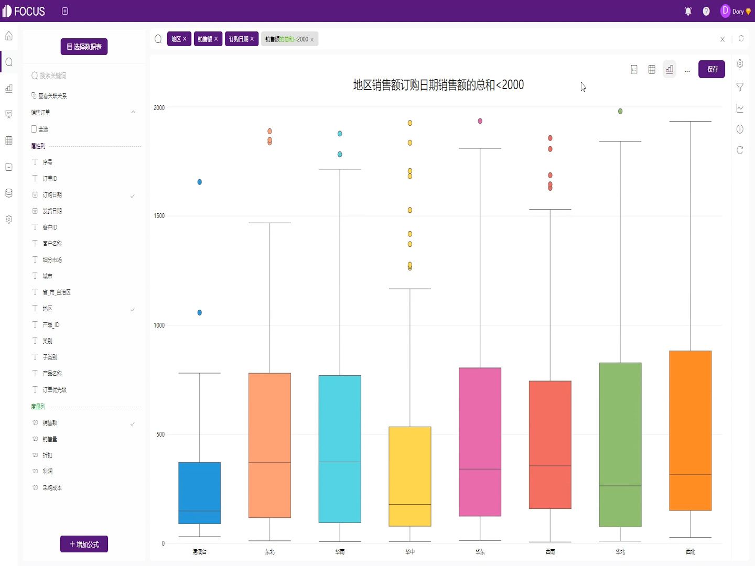Switch to numeric card view icon
The width and height of the screenshot is (755, 566).
pos(634,69)
